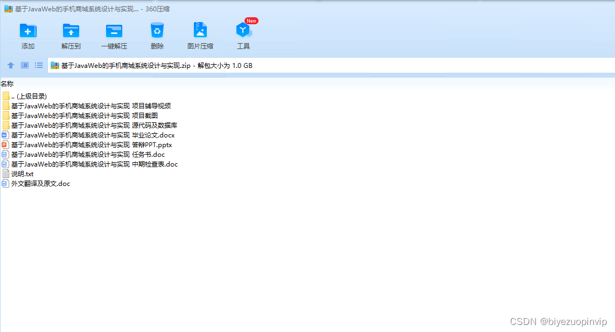Select the '.. (上级目录)' row
615x332 pixels.
(x=29, y=96)
